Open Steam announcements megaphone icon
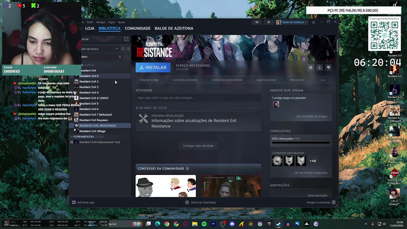The height and width of the screenshot is (229, 407). pyautogui.click(x=257, y=22)
